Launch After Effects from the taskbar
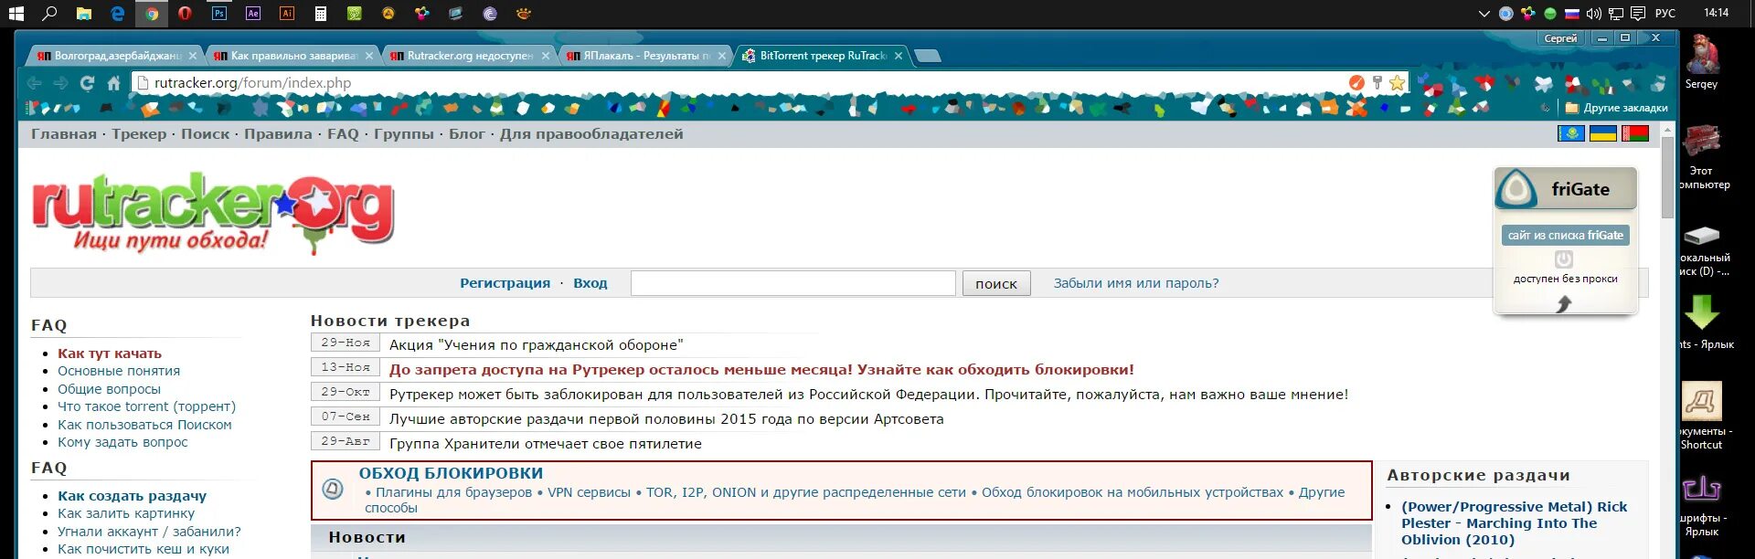The height and width of the screenshot is (559, 1755). pyautogui.click(x=253, y=14)
